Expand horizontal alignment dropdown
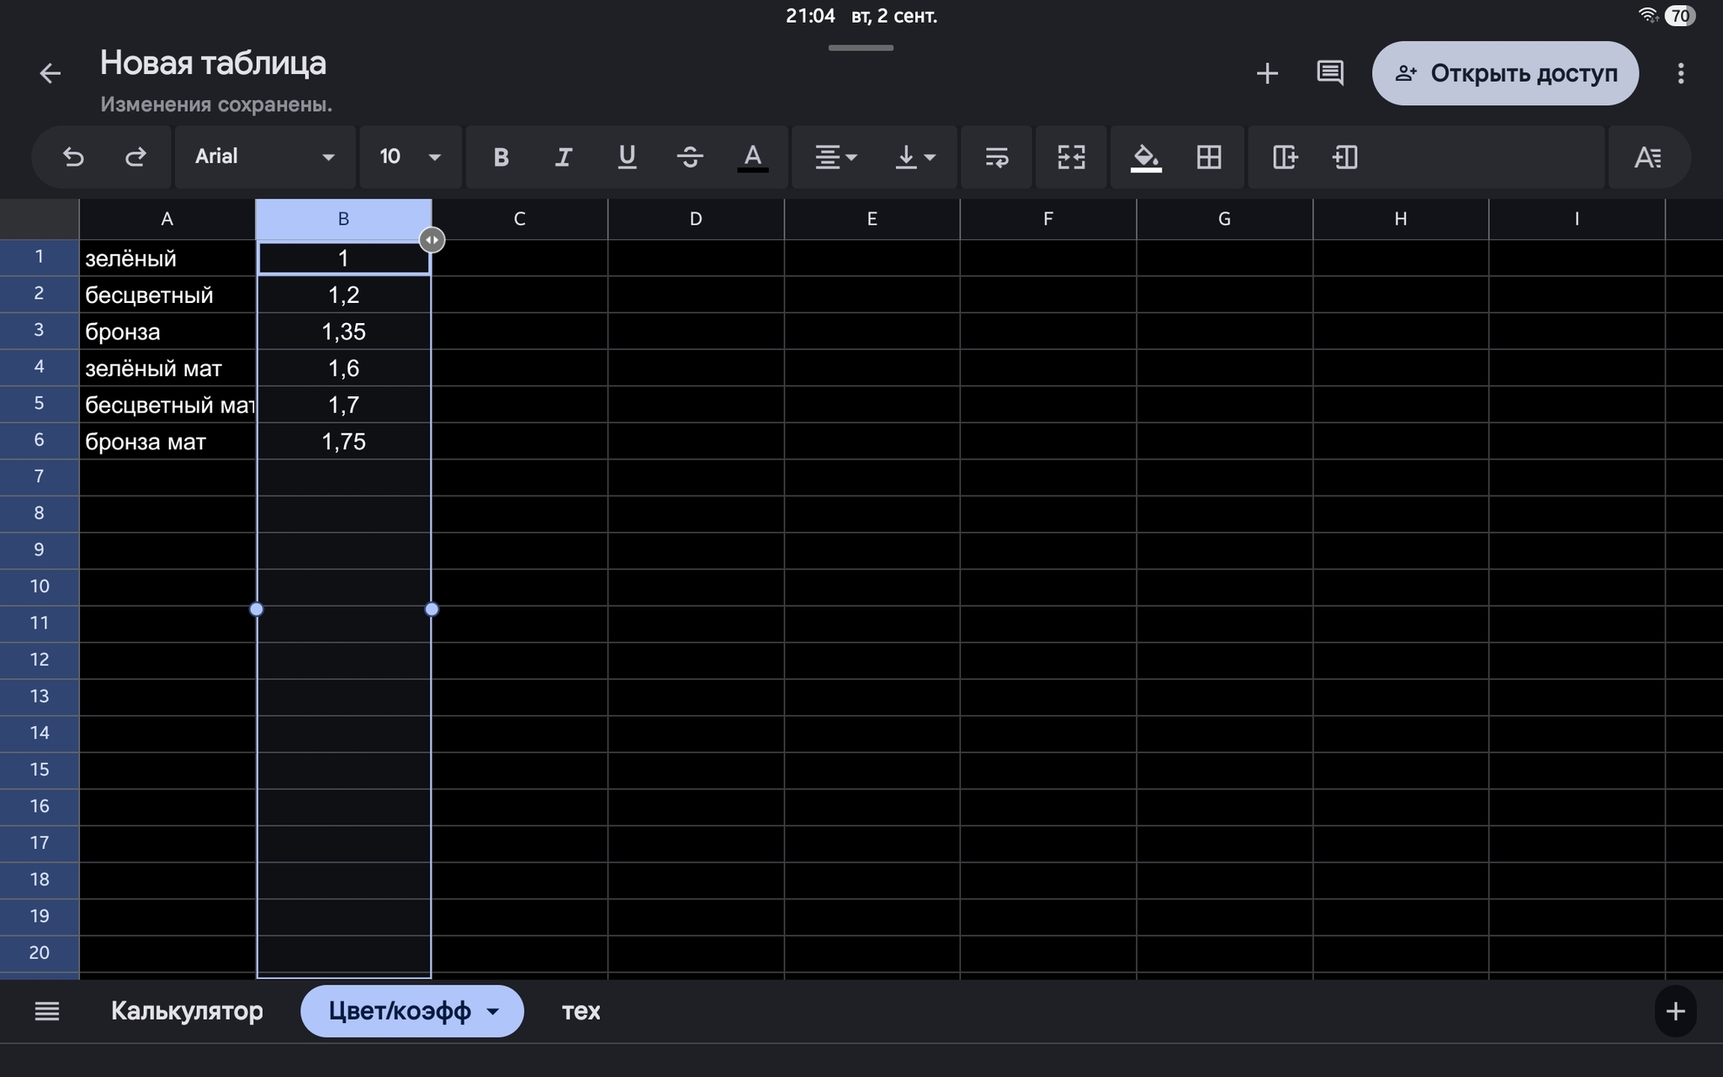 835,157
